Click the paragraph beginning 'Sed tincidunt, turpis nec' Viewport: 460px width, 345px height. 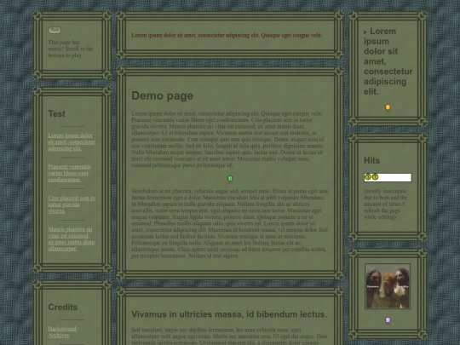click(x=229, y=336)
